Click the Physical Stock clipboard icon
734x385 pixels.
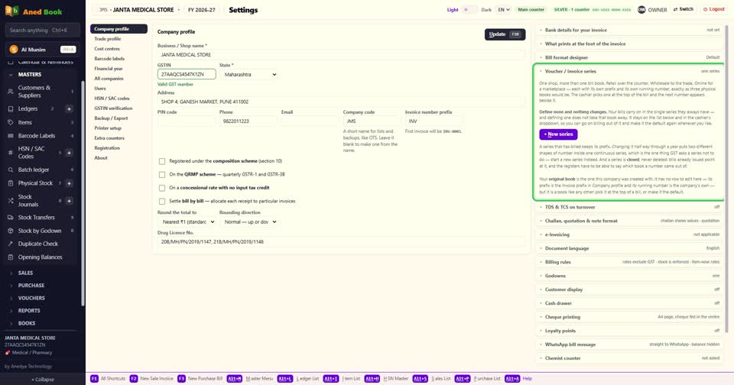tap(10, 183)
